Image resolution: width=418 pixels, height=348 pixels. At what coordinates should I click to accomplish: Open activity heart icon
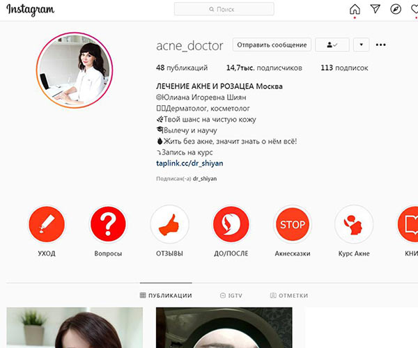click(415, 9)
